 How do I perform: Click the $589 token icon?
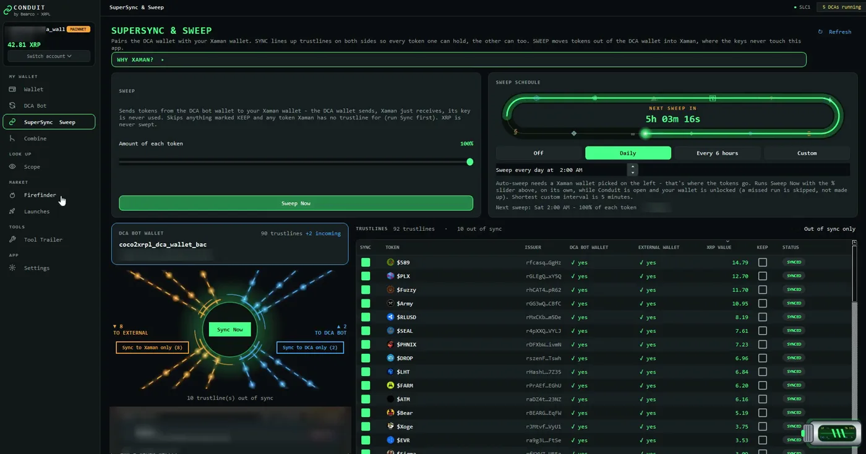(390, 262)
